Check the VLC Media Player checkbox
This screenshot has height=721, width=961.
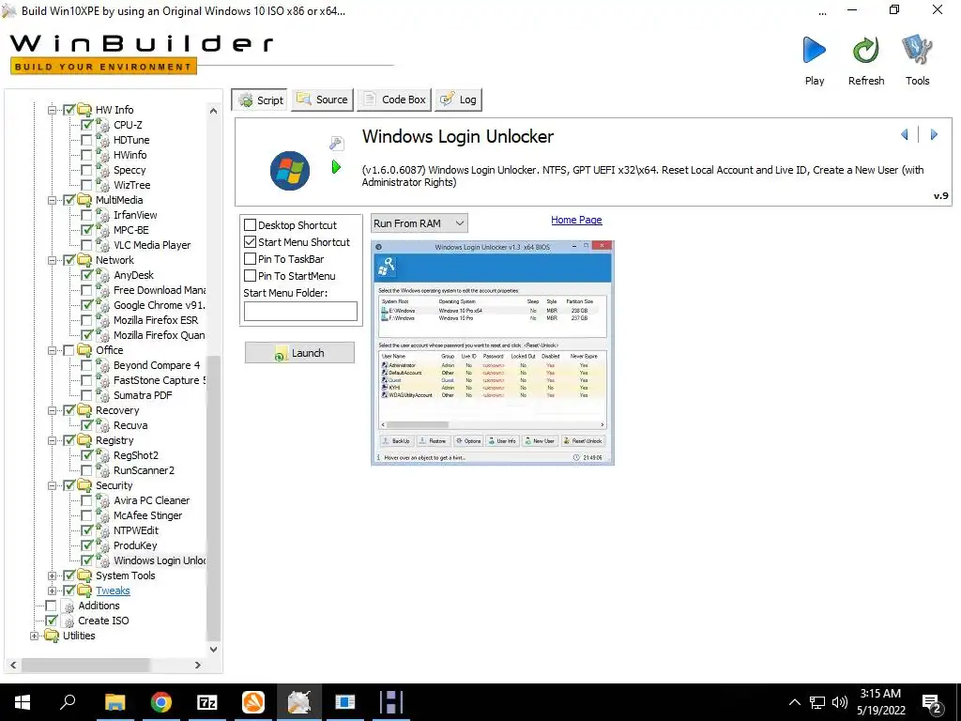click(86, 245)
